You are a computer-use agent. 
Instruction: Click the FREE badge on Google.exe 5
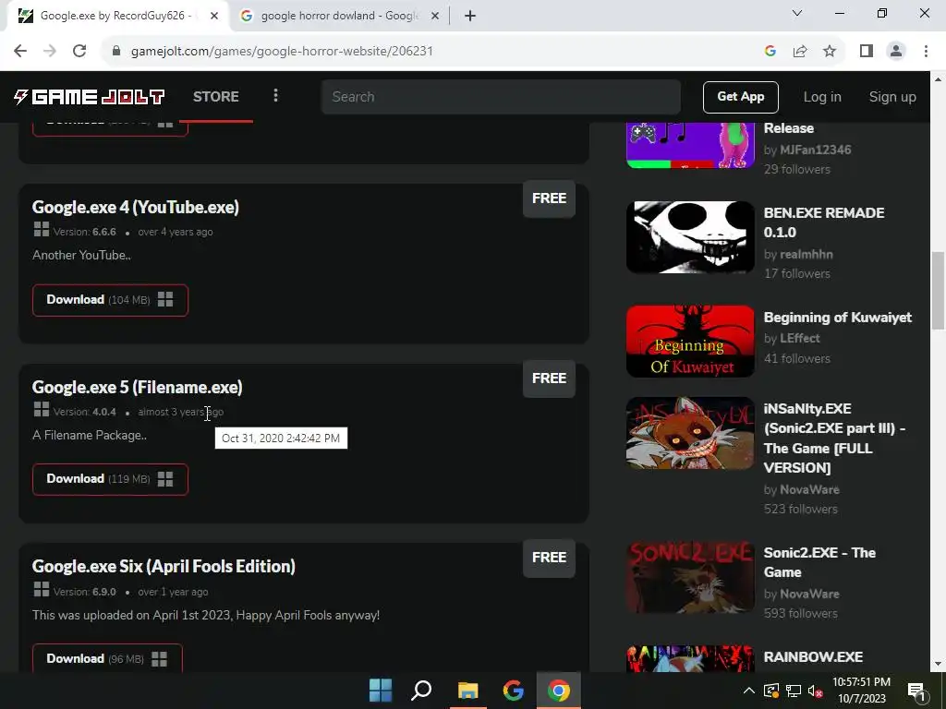pos(549,379)
